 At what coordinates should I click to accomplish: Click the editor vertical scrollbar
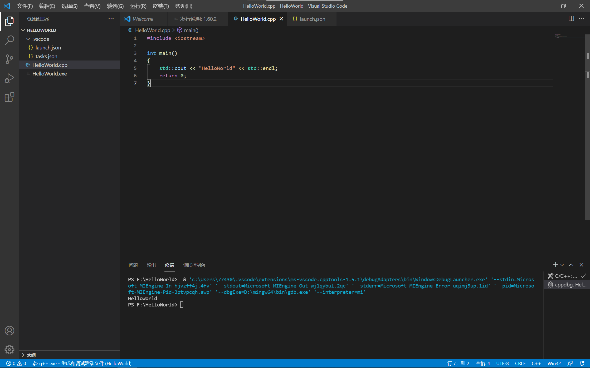point(587,127)
